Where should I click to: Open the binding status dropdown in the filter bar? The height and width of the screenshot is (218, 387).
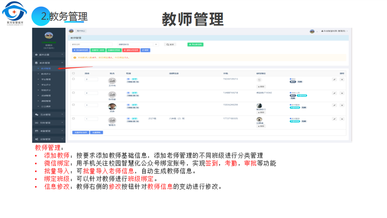pyautogui.click(x=138, y=45)
